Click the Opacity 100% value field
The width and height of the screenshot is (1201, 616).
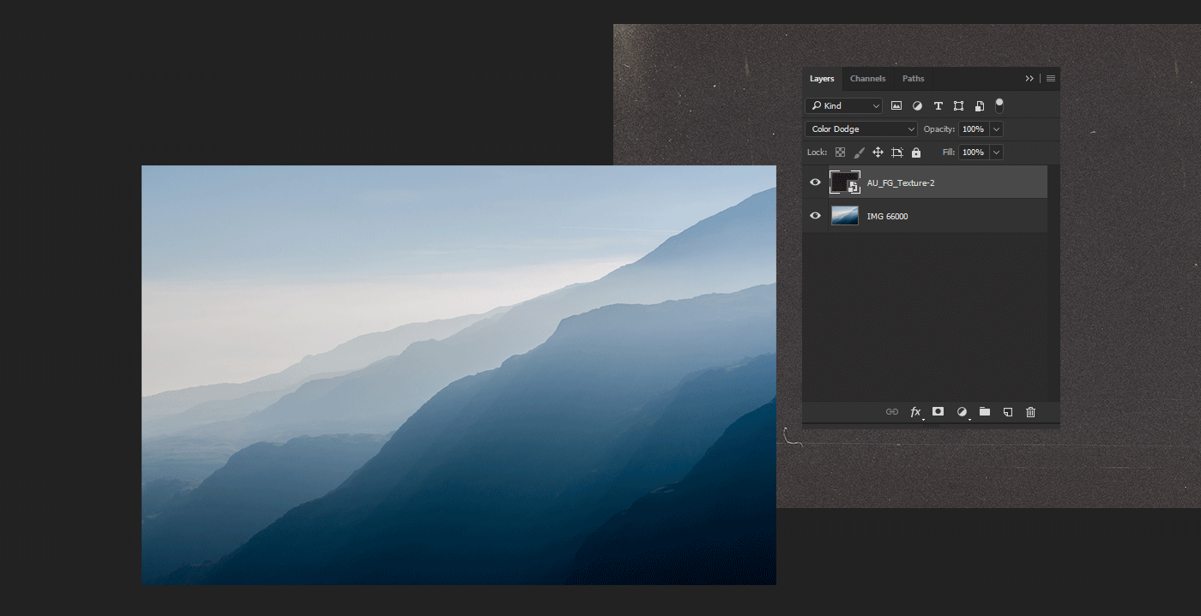(973, 129)
